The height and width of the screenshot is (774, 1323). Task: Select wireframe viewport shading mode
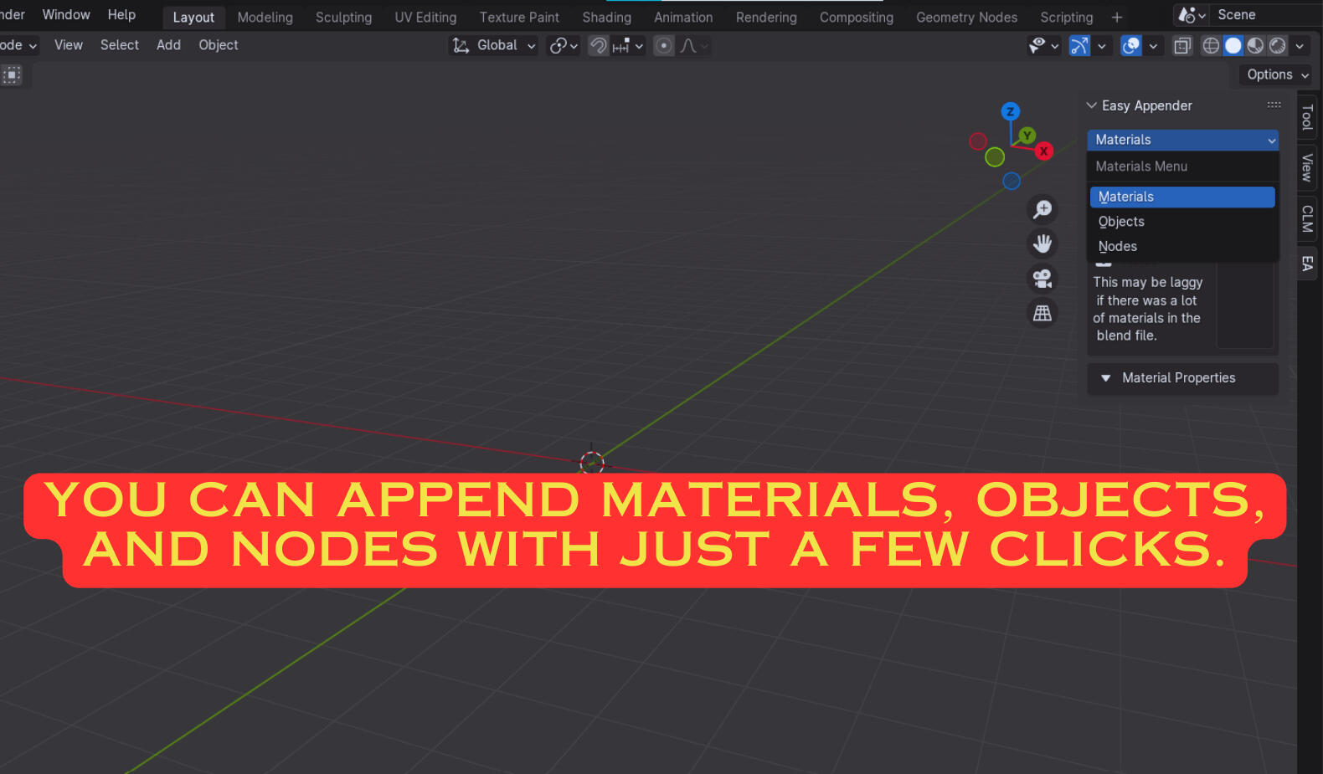[1211, 46]
